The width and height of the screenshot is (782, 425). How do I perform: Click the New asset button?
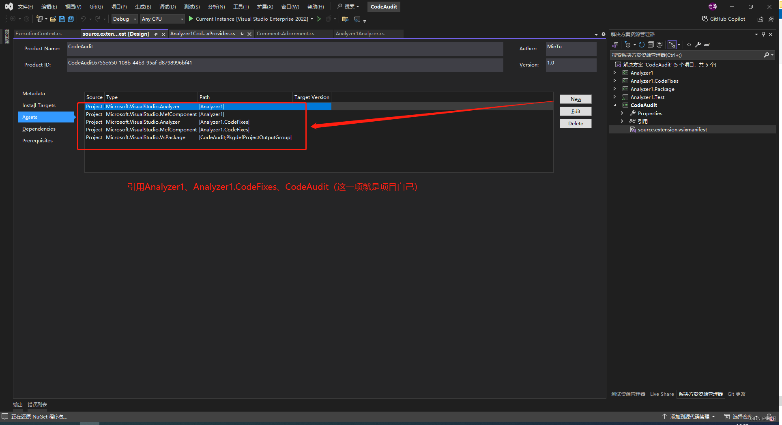pos(576,99)
